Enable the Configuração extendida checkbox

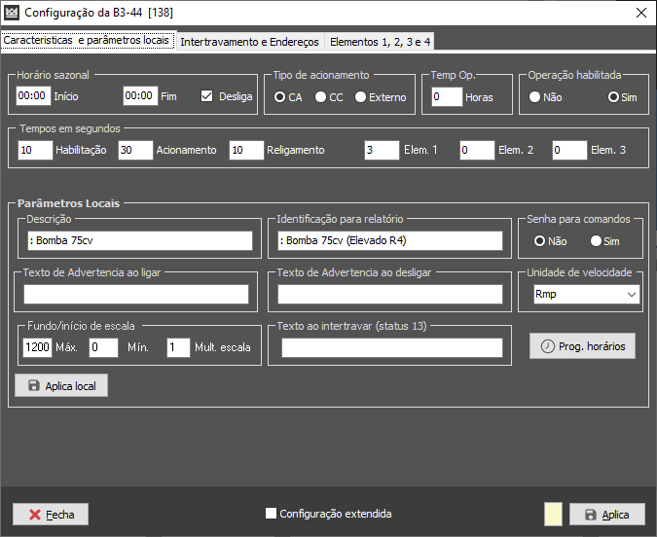[x=272, y=514]
